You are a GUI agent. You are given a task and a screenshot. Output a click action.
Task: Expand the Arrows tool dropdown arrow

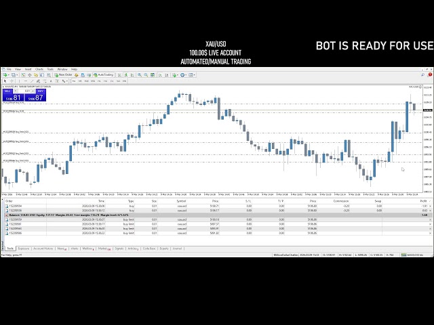pos(66,81)
